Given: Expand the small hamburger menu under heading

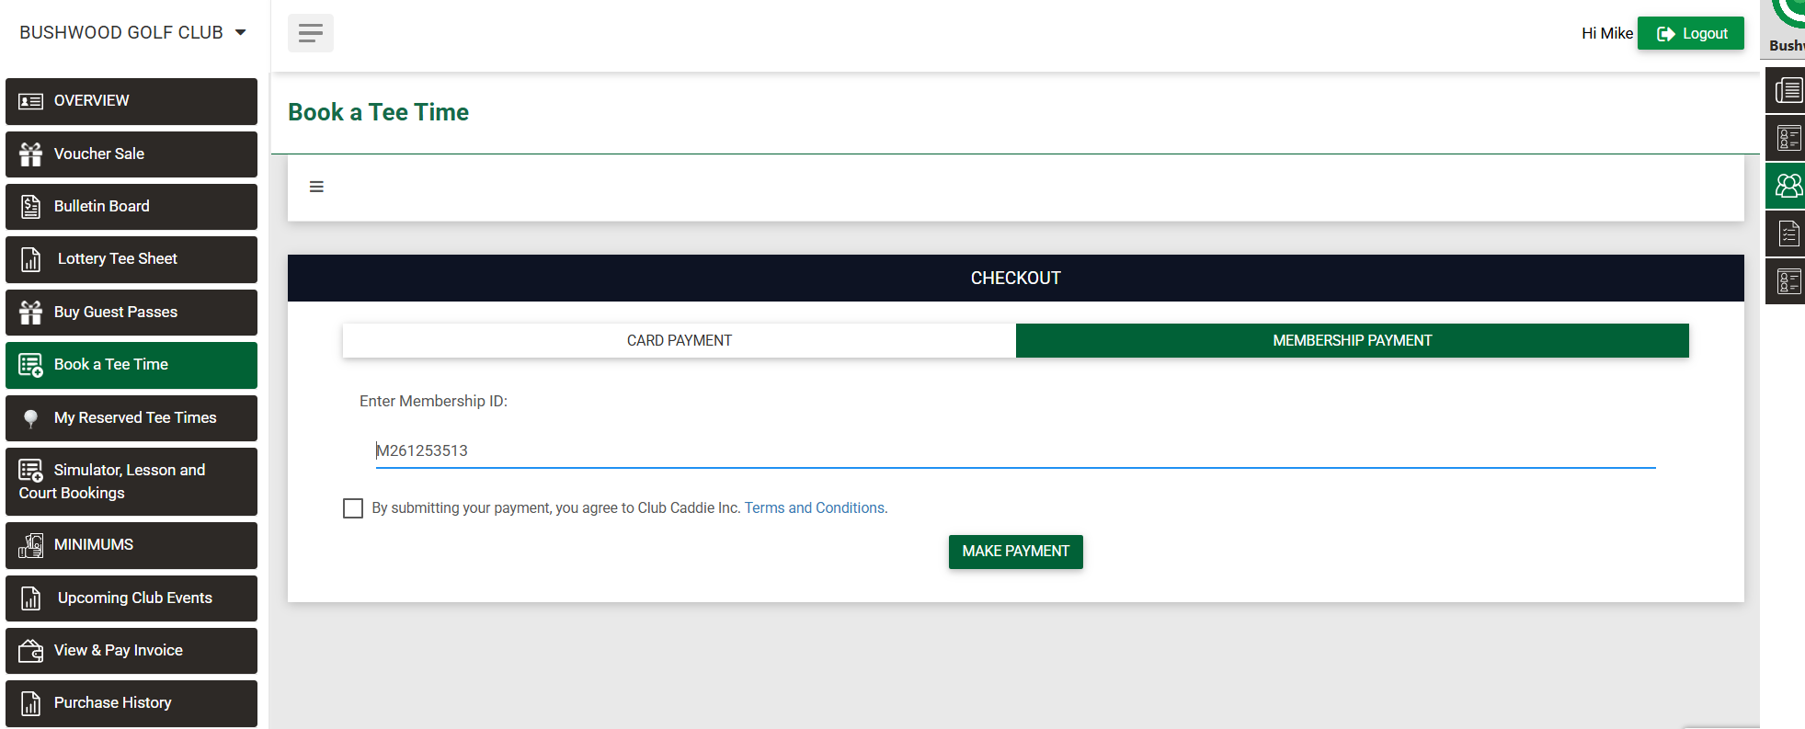Looking at the screenshot, I should point(316,188).
